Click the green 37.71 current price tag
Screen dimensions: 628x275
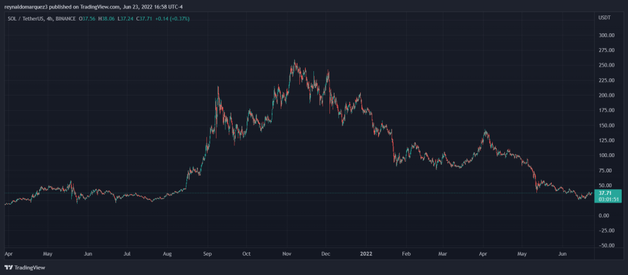[x=604, y=192]
